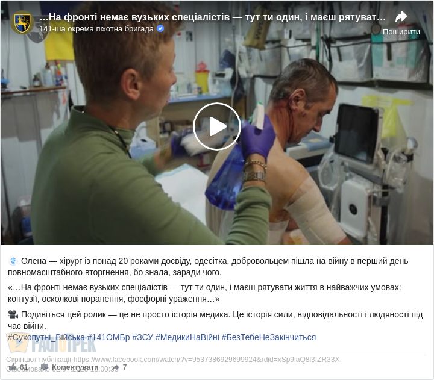Click the Коментувати button
The width and height of the screenshot is (434, 380).
coord(75,367)
